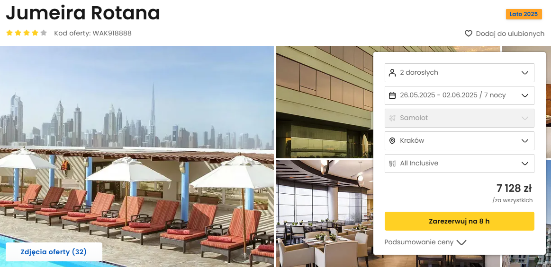Click the Zarezerwuj na 8 h button
The width and height of the screenshot is (551, 267).
tap(459, 221)
